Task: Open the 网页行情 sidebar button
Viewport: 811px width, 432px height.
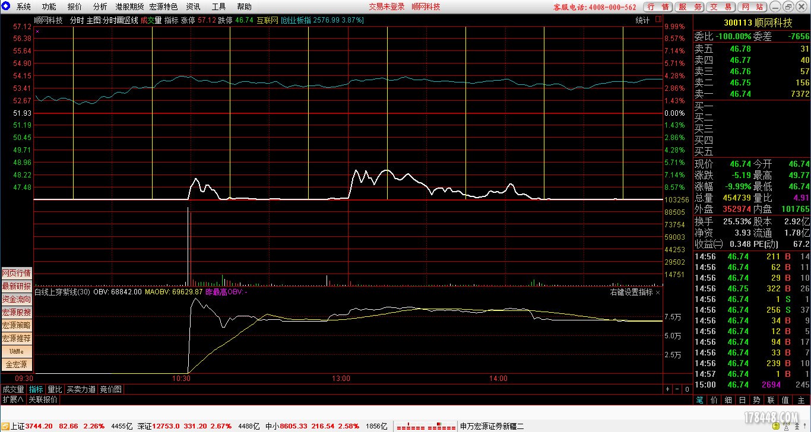Action: click(17, 273)
